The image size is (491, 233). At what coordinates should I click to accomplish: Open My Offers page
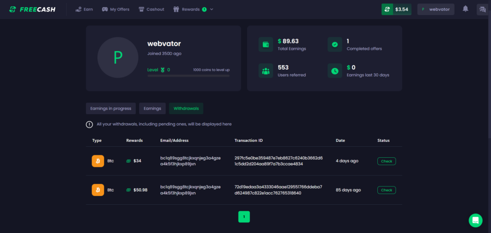(116, 10)
